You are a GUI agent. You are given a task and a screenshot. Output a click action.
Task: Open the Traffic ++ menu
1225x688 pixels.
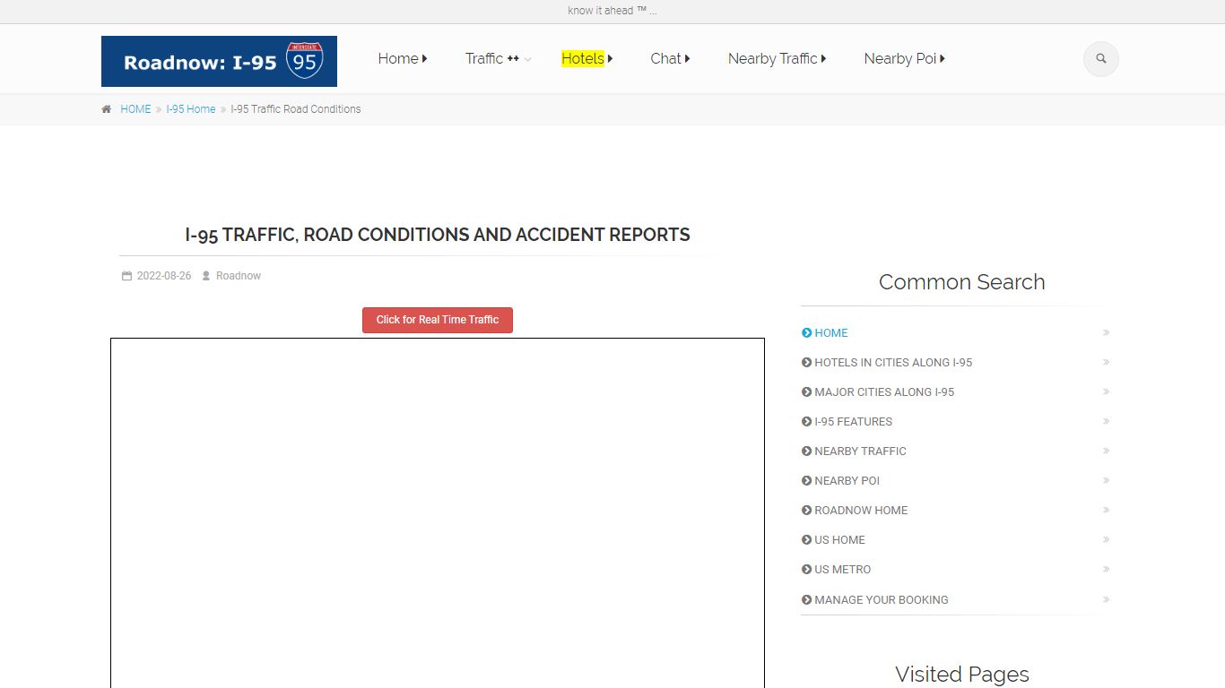492,58
